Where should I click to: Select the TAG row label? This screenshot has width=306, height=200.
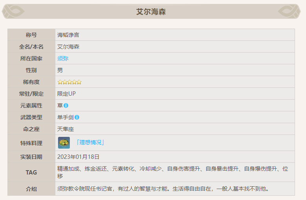31,173
